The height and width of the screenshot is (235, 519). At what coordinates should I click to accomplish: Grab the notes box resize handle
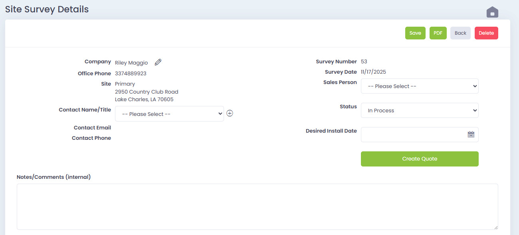(495, 227)
